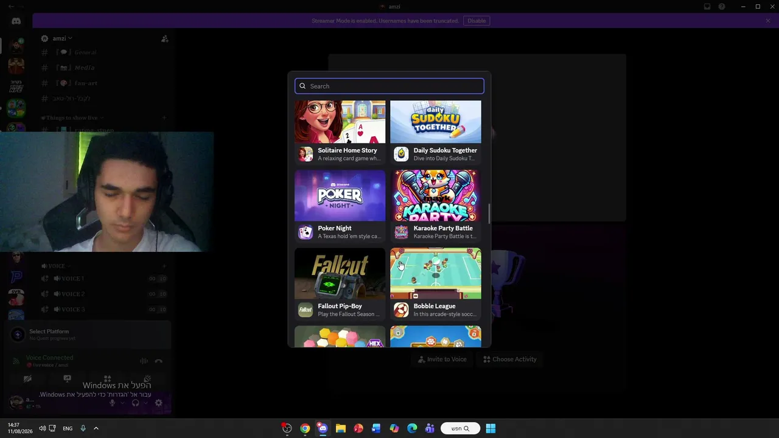Click the small Karaoke Party Battle app icon
This screenshot has width=779, height=438.
coord(401,232)
